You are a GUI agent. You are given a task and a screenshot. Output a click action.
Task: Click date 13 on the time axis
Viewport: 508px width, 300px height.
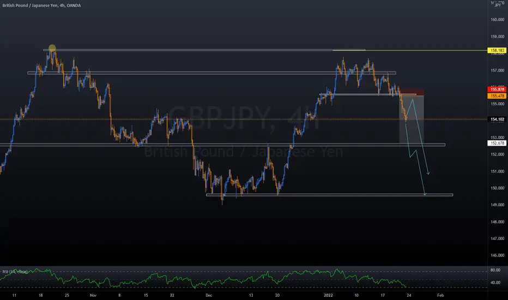(251, 296)
